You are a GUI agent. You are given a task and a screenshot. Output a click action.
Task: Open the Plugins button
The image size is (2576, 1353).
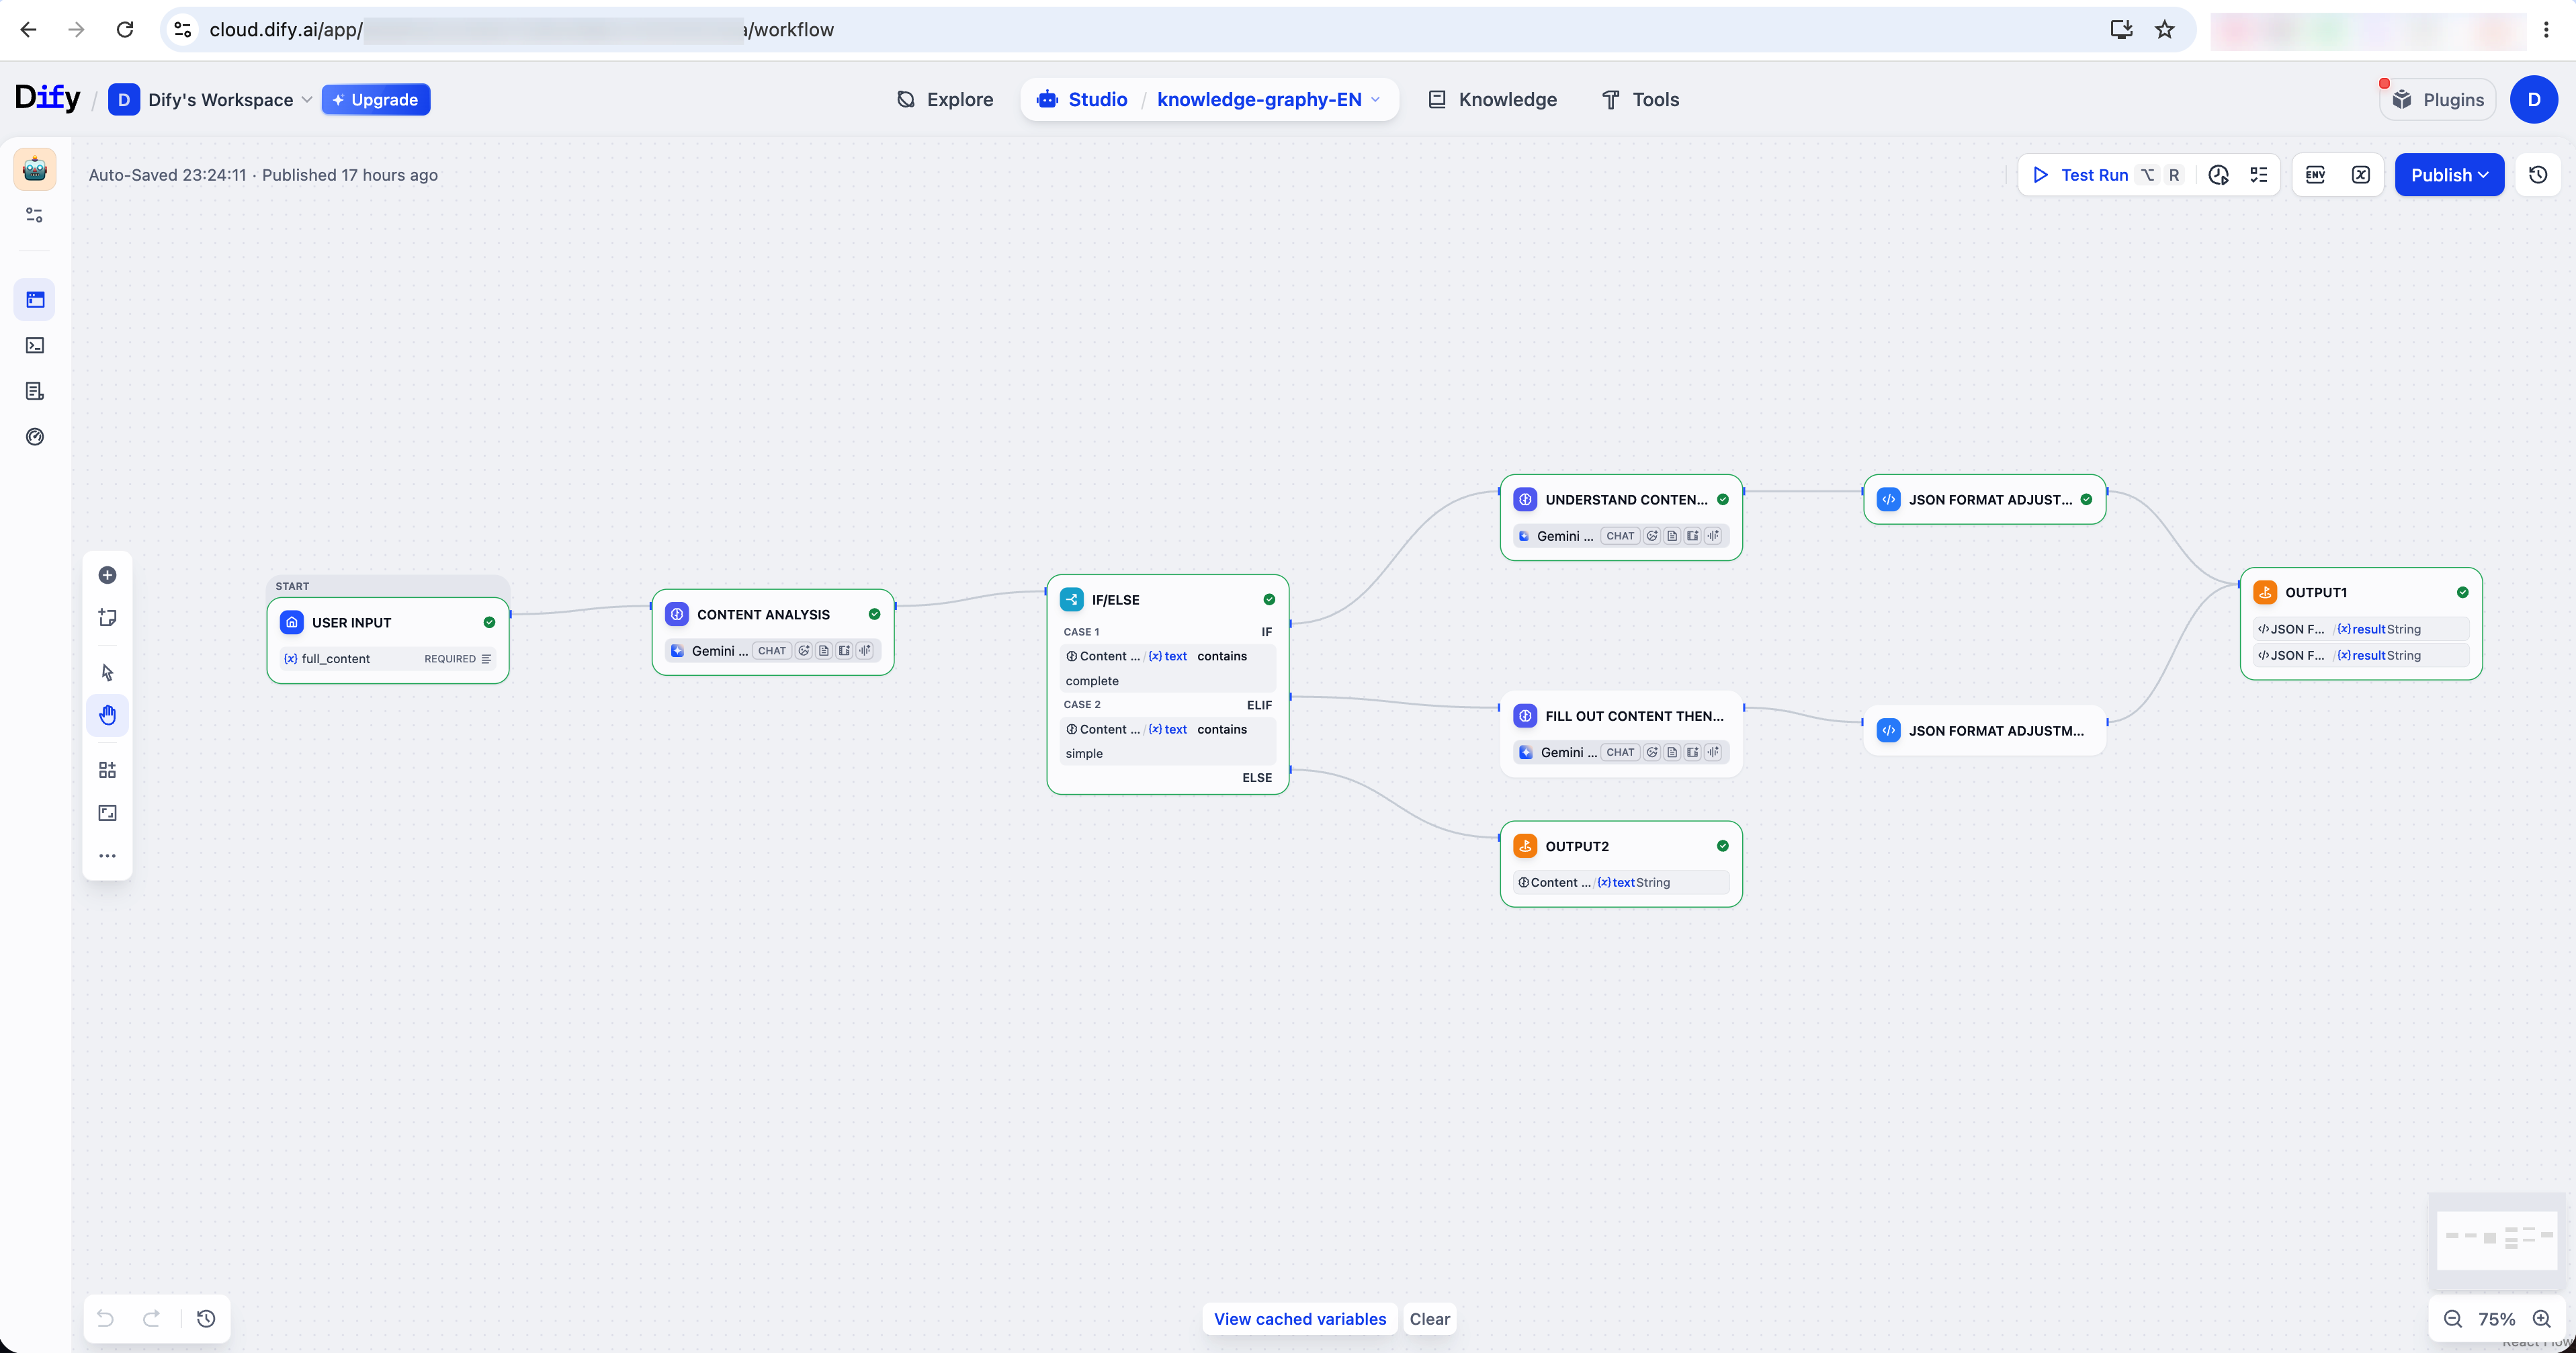point(2438,99)
